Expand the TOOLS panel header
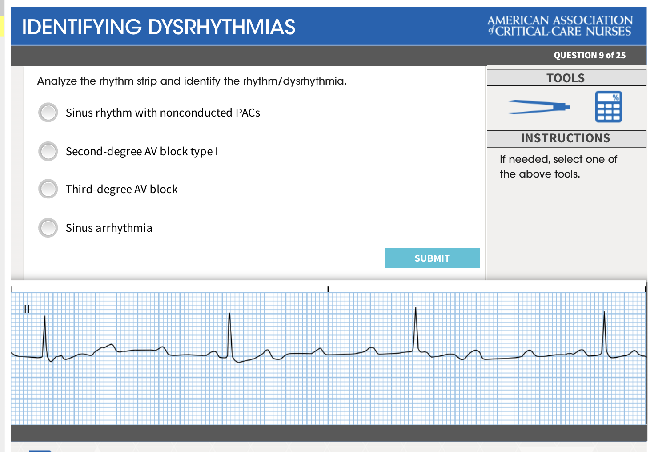 [x=566, y=77]
